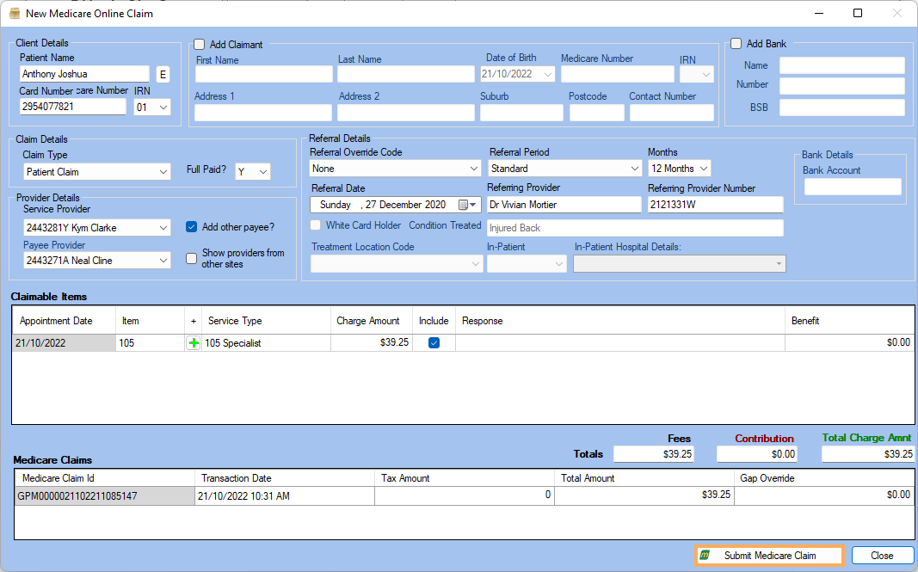Click the Bank Name field
Viewport: 918px width, 572px height.
(x=842, y=65)
